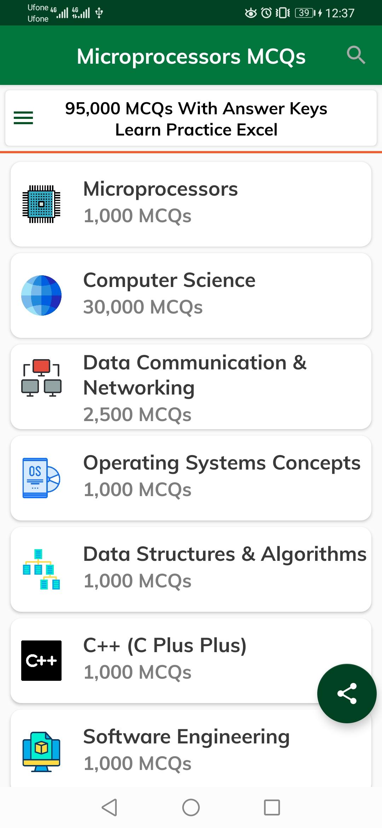Screen dimensions: 382x828
Task: Open Software Engineering title
Action: [x=186, y=737]
